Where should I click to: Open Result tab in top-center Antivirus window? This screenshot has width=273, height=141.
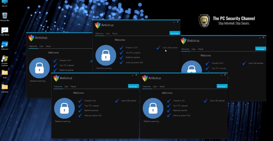pyautogui.click(x=115, y=33)
